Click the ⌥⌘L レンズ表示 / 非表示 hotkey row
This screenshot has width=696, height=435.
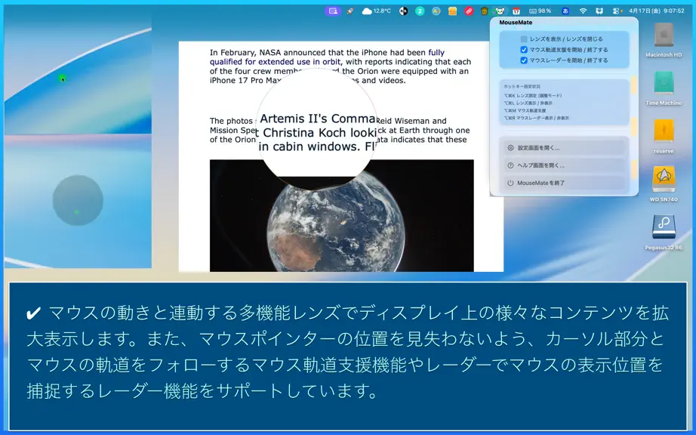pos(528,103)
